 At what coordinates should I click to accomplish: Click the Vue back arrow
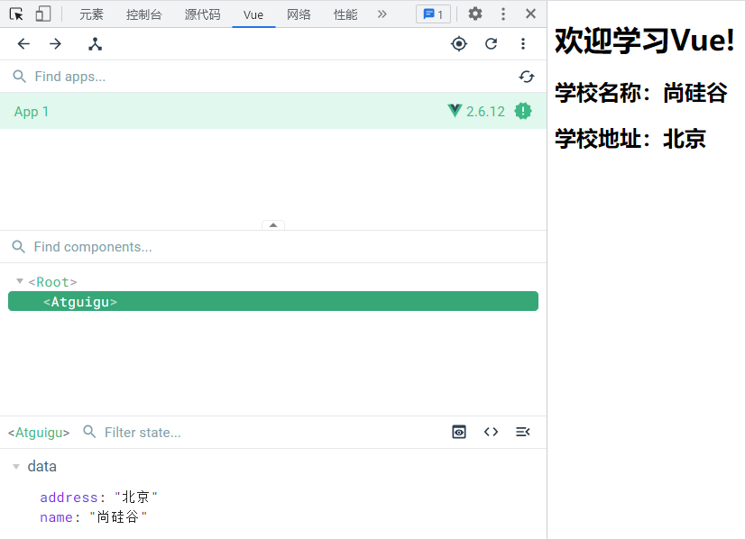point(23,44)
